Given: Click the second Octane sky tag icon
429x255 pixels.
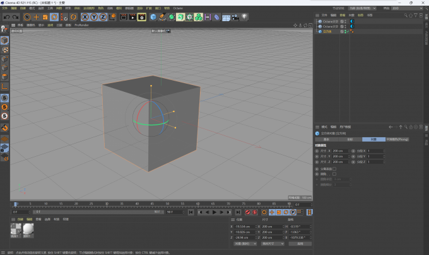Looking at the screenshot, I should tap(352, 26).
